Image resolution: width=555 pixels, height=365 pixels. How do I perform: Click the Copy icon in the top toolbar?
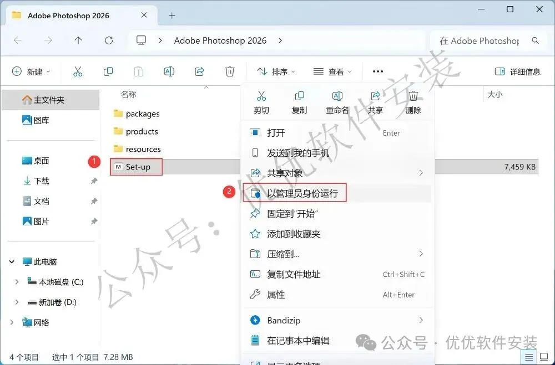pos(108,72)
